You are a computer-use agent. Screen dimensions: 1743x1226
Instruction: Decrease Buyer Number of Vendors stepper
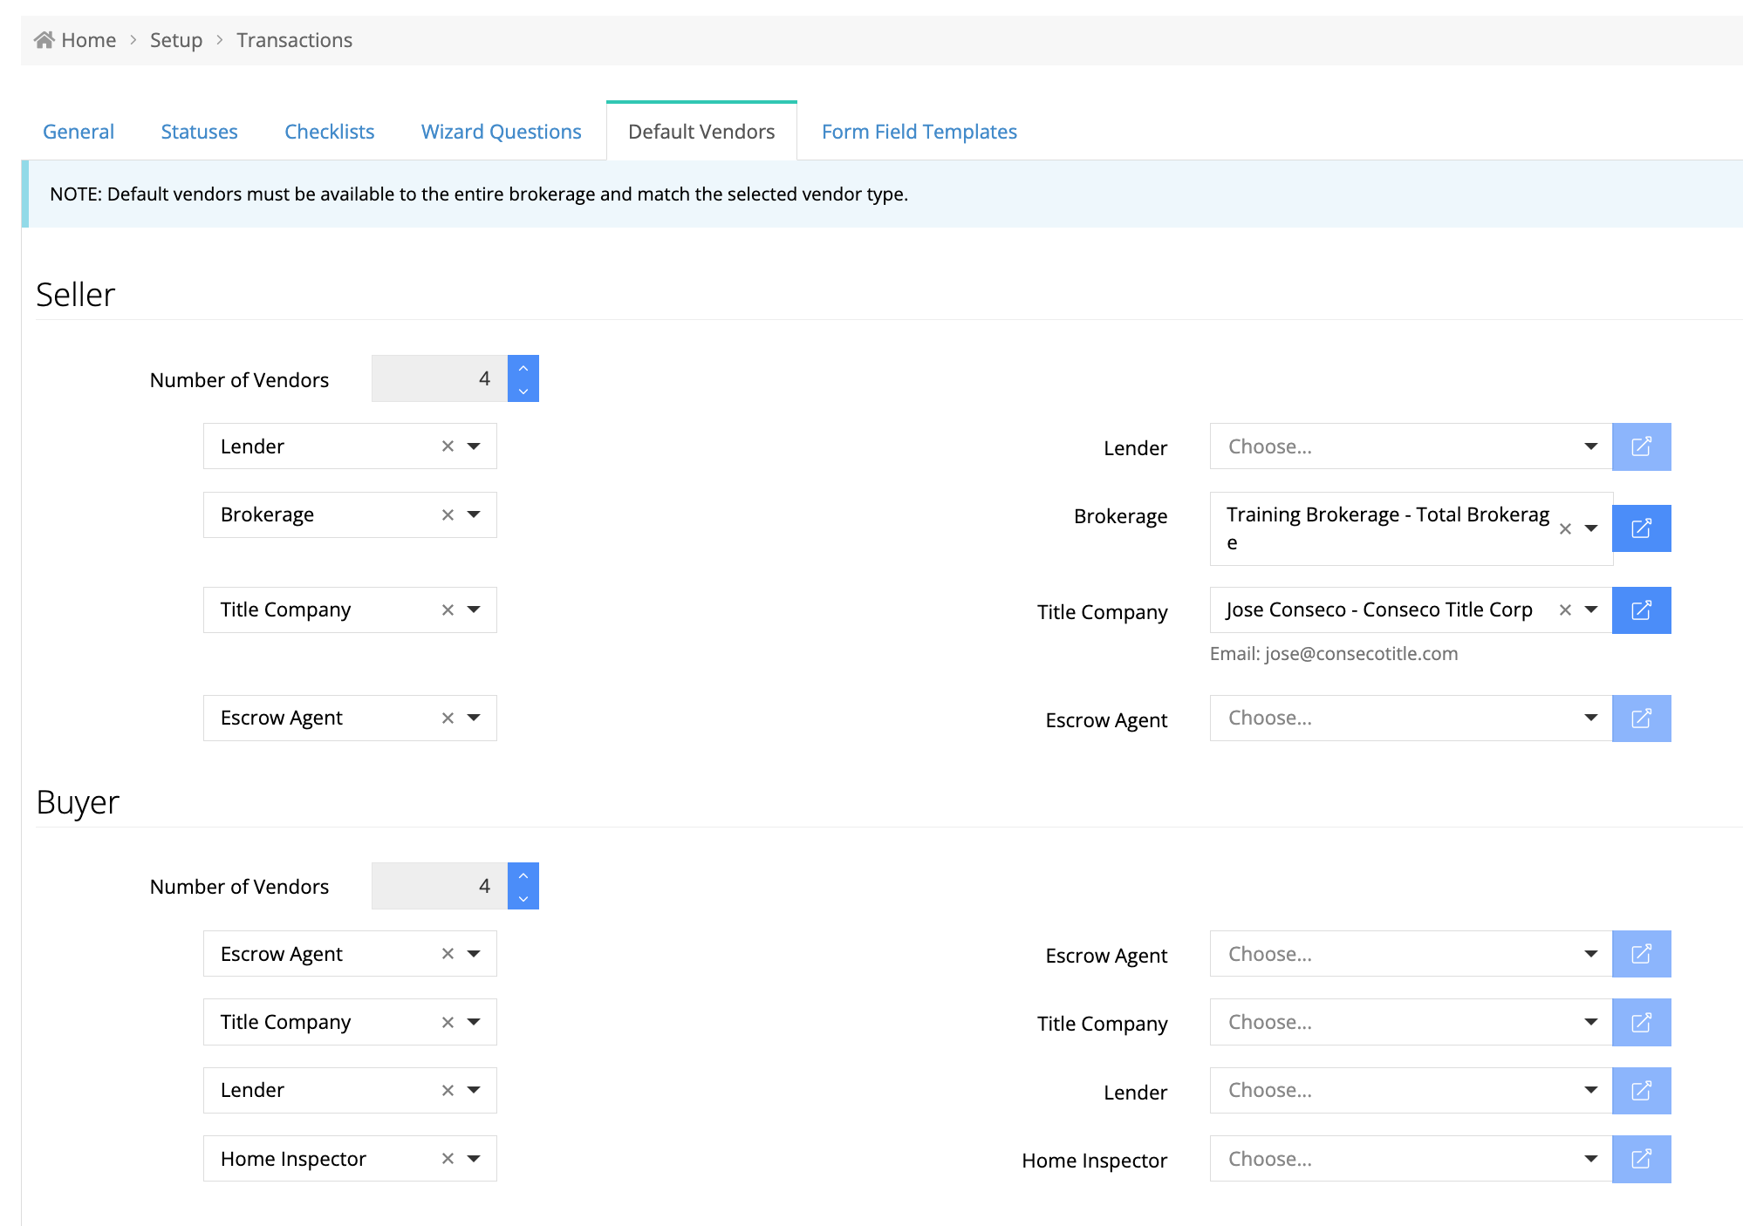[x=523, y=898]
